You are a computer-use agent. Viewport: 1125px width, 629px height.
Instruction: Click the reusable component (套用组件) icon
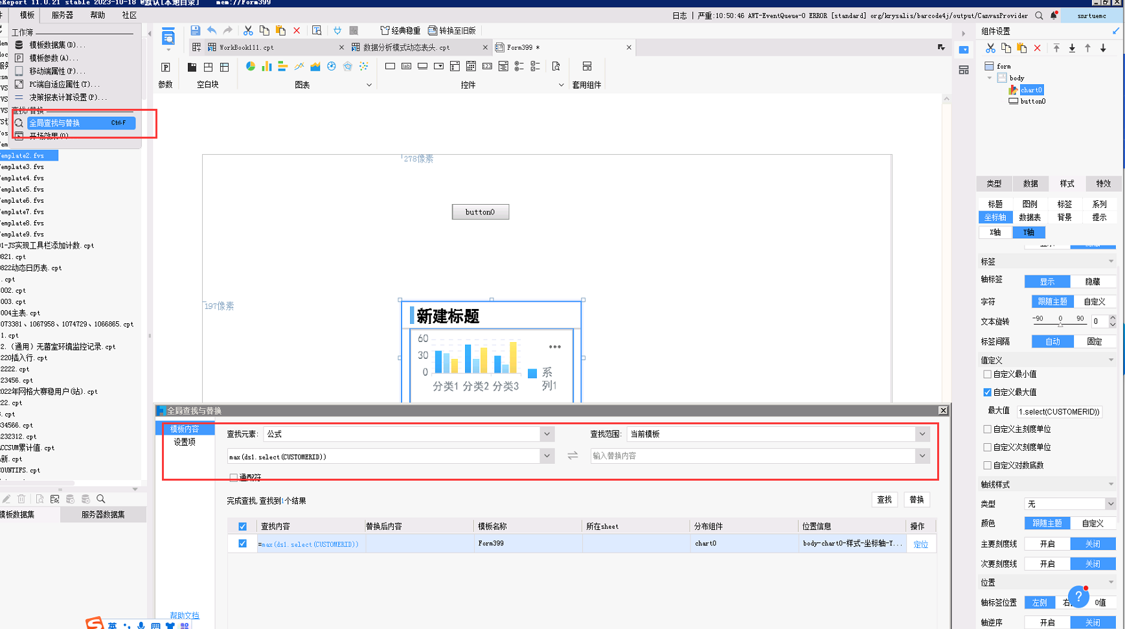(x=587, y=67)
